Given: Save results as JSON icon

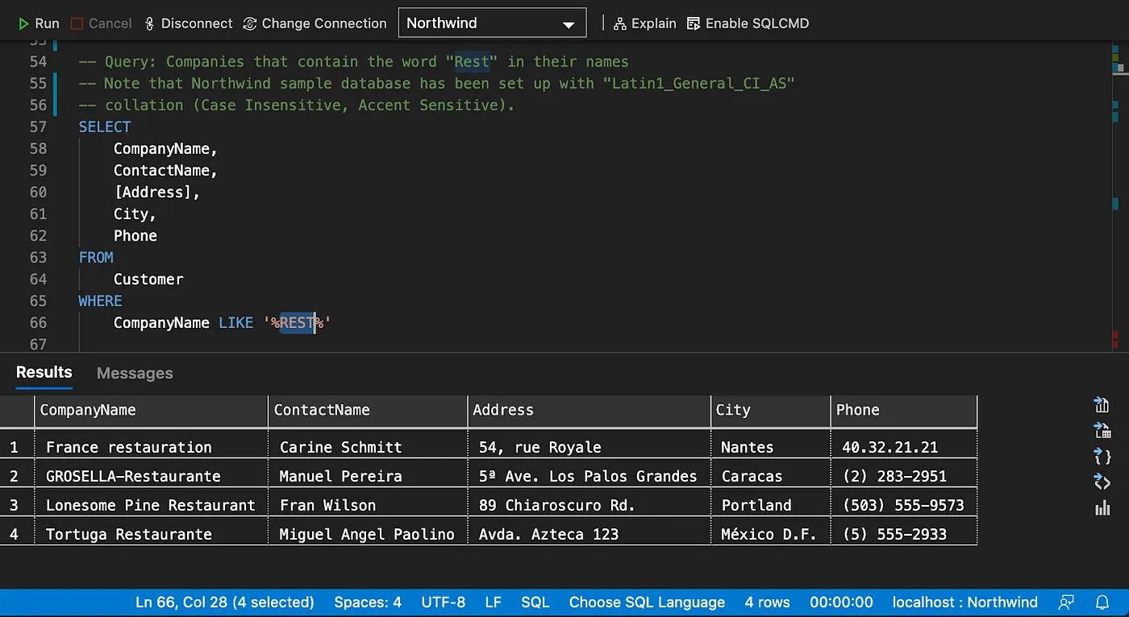Looking at the screenshot, I should 1102,456.
